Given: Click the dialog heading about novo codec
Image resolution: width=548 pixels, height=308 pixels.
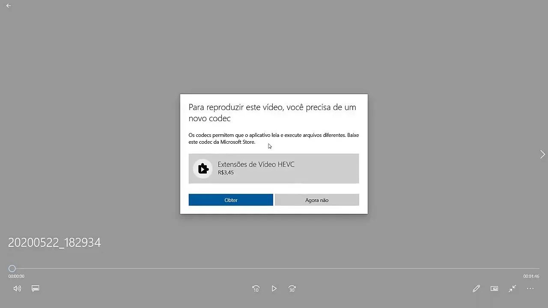Looking at the screenshot, I should click(x=272, y=113).
